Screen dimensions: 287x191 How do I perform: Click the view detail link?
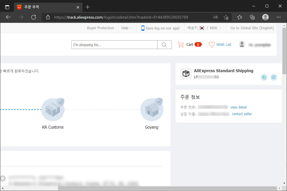click(x=238, y=107)
